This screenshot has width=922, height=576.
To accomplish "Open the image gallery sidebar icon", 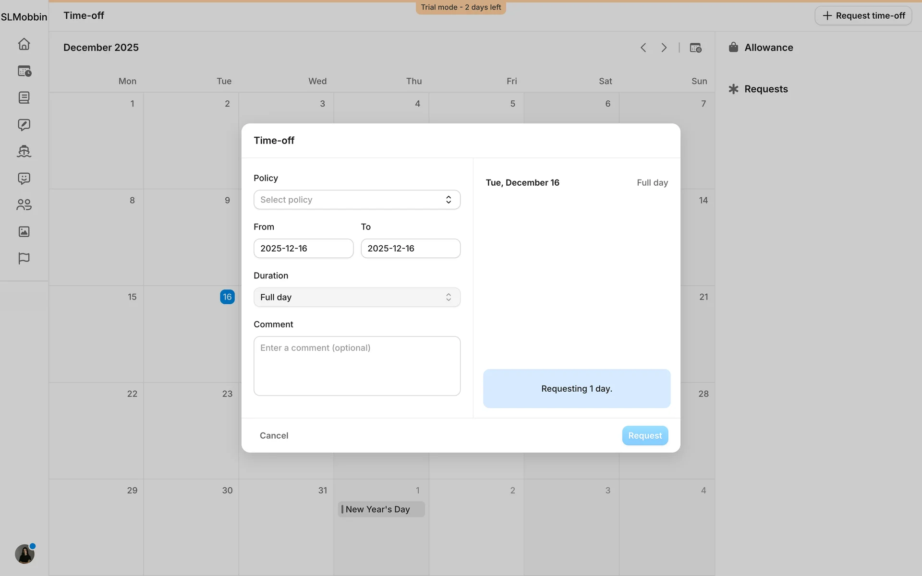I will click(x=24, y=232).
